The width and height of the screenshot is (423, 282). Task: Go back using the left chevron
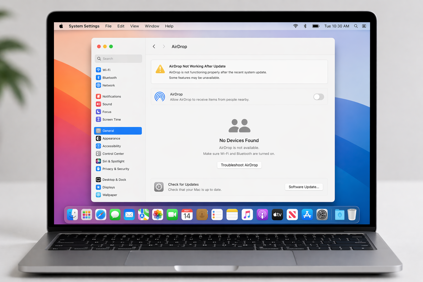(154, 47)
